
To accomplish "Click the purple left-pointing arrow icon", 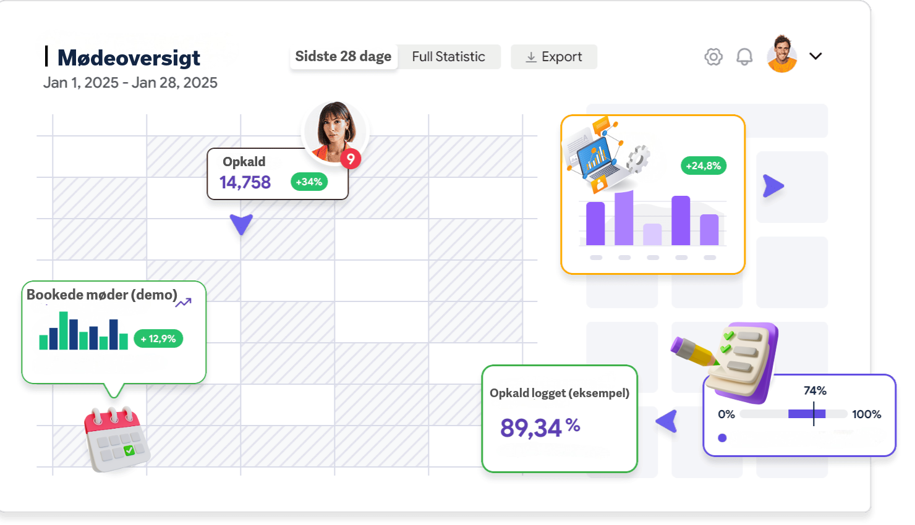I will click(x=666, y=421).
